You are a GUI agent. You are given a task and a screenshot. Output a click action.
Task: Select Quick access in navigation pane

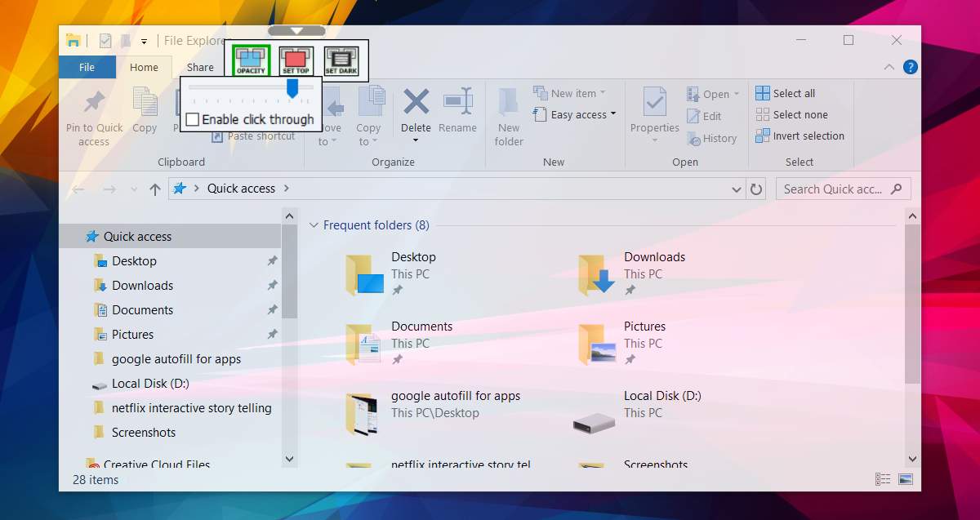pos(170,237)
